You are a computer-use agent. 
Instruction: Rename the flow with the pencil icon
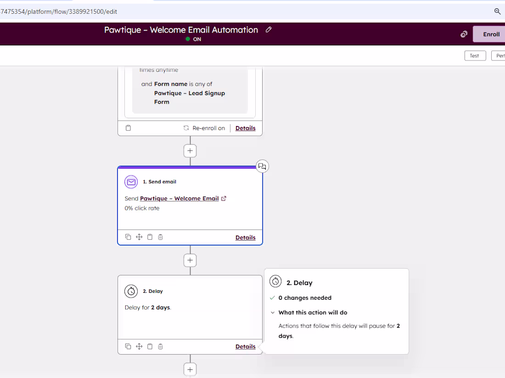tap(269, 29)
